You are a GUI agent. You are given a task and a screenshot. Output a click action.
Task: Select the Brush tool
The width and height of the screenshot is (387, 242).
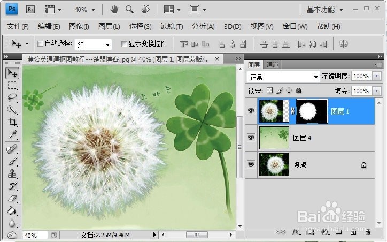pyautogui.click(x=12, y=161)
